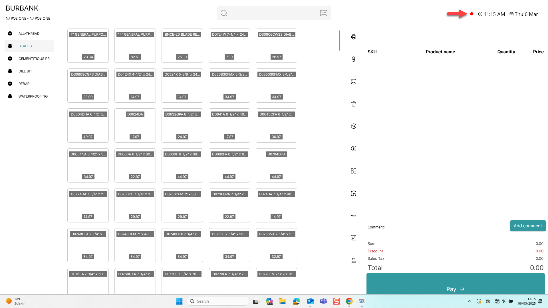Add D0648CFA 6-1/2" product priced 36.97
The height and width of the screenshot is (308, 548).
click(276, 125)
